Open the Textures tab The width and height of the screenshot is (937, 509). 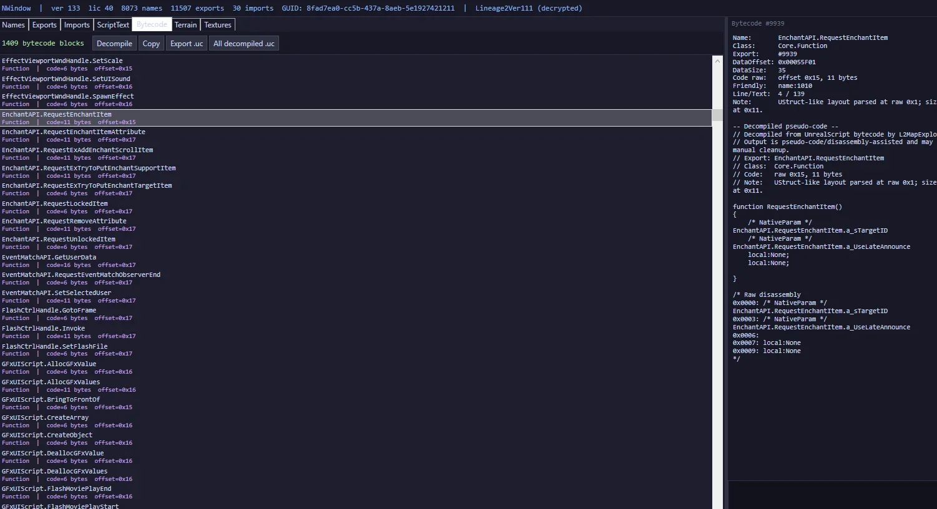(218, 25)
